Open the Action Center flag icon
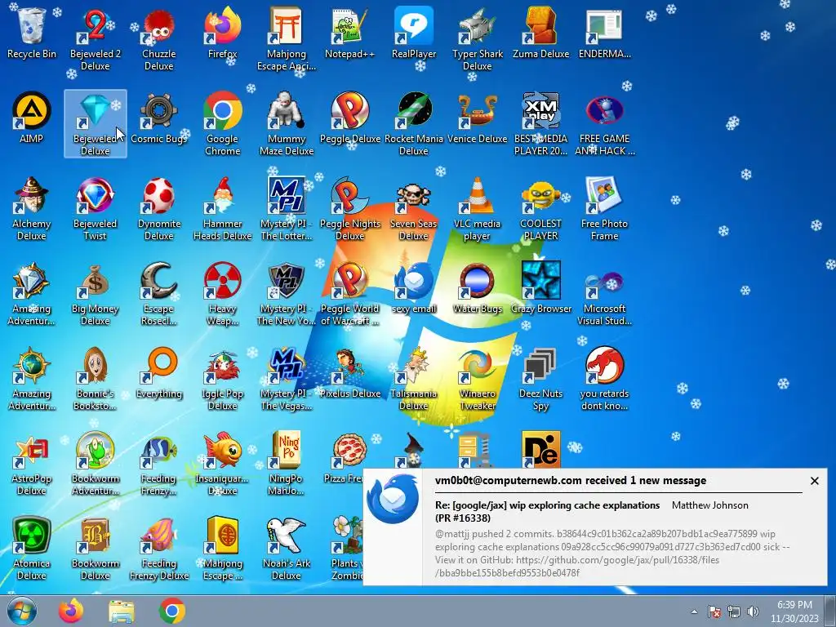Image resolution: width=836 pixels, height=627 pixels. pos(714,611)
